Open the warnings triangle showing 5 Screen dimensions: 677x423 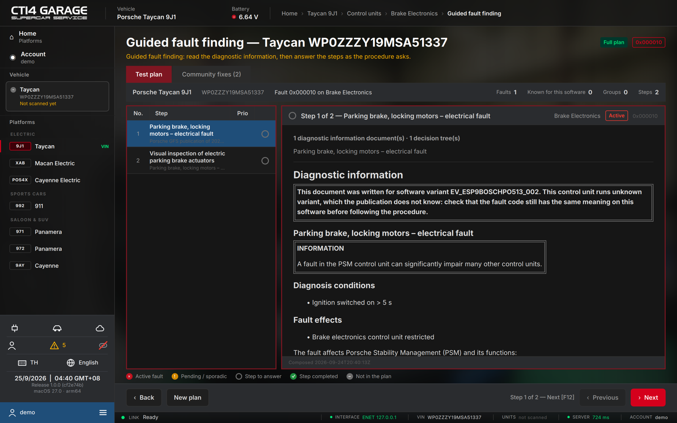tap(58, 346)
